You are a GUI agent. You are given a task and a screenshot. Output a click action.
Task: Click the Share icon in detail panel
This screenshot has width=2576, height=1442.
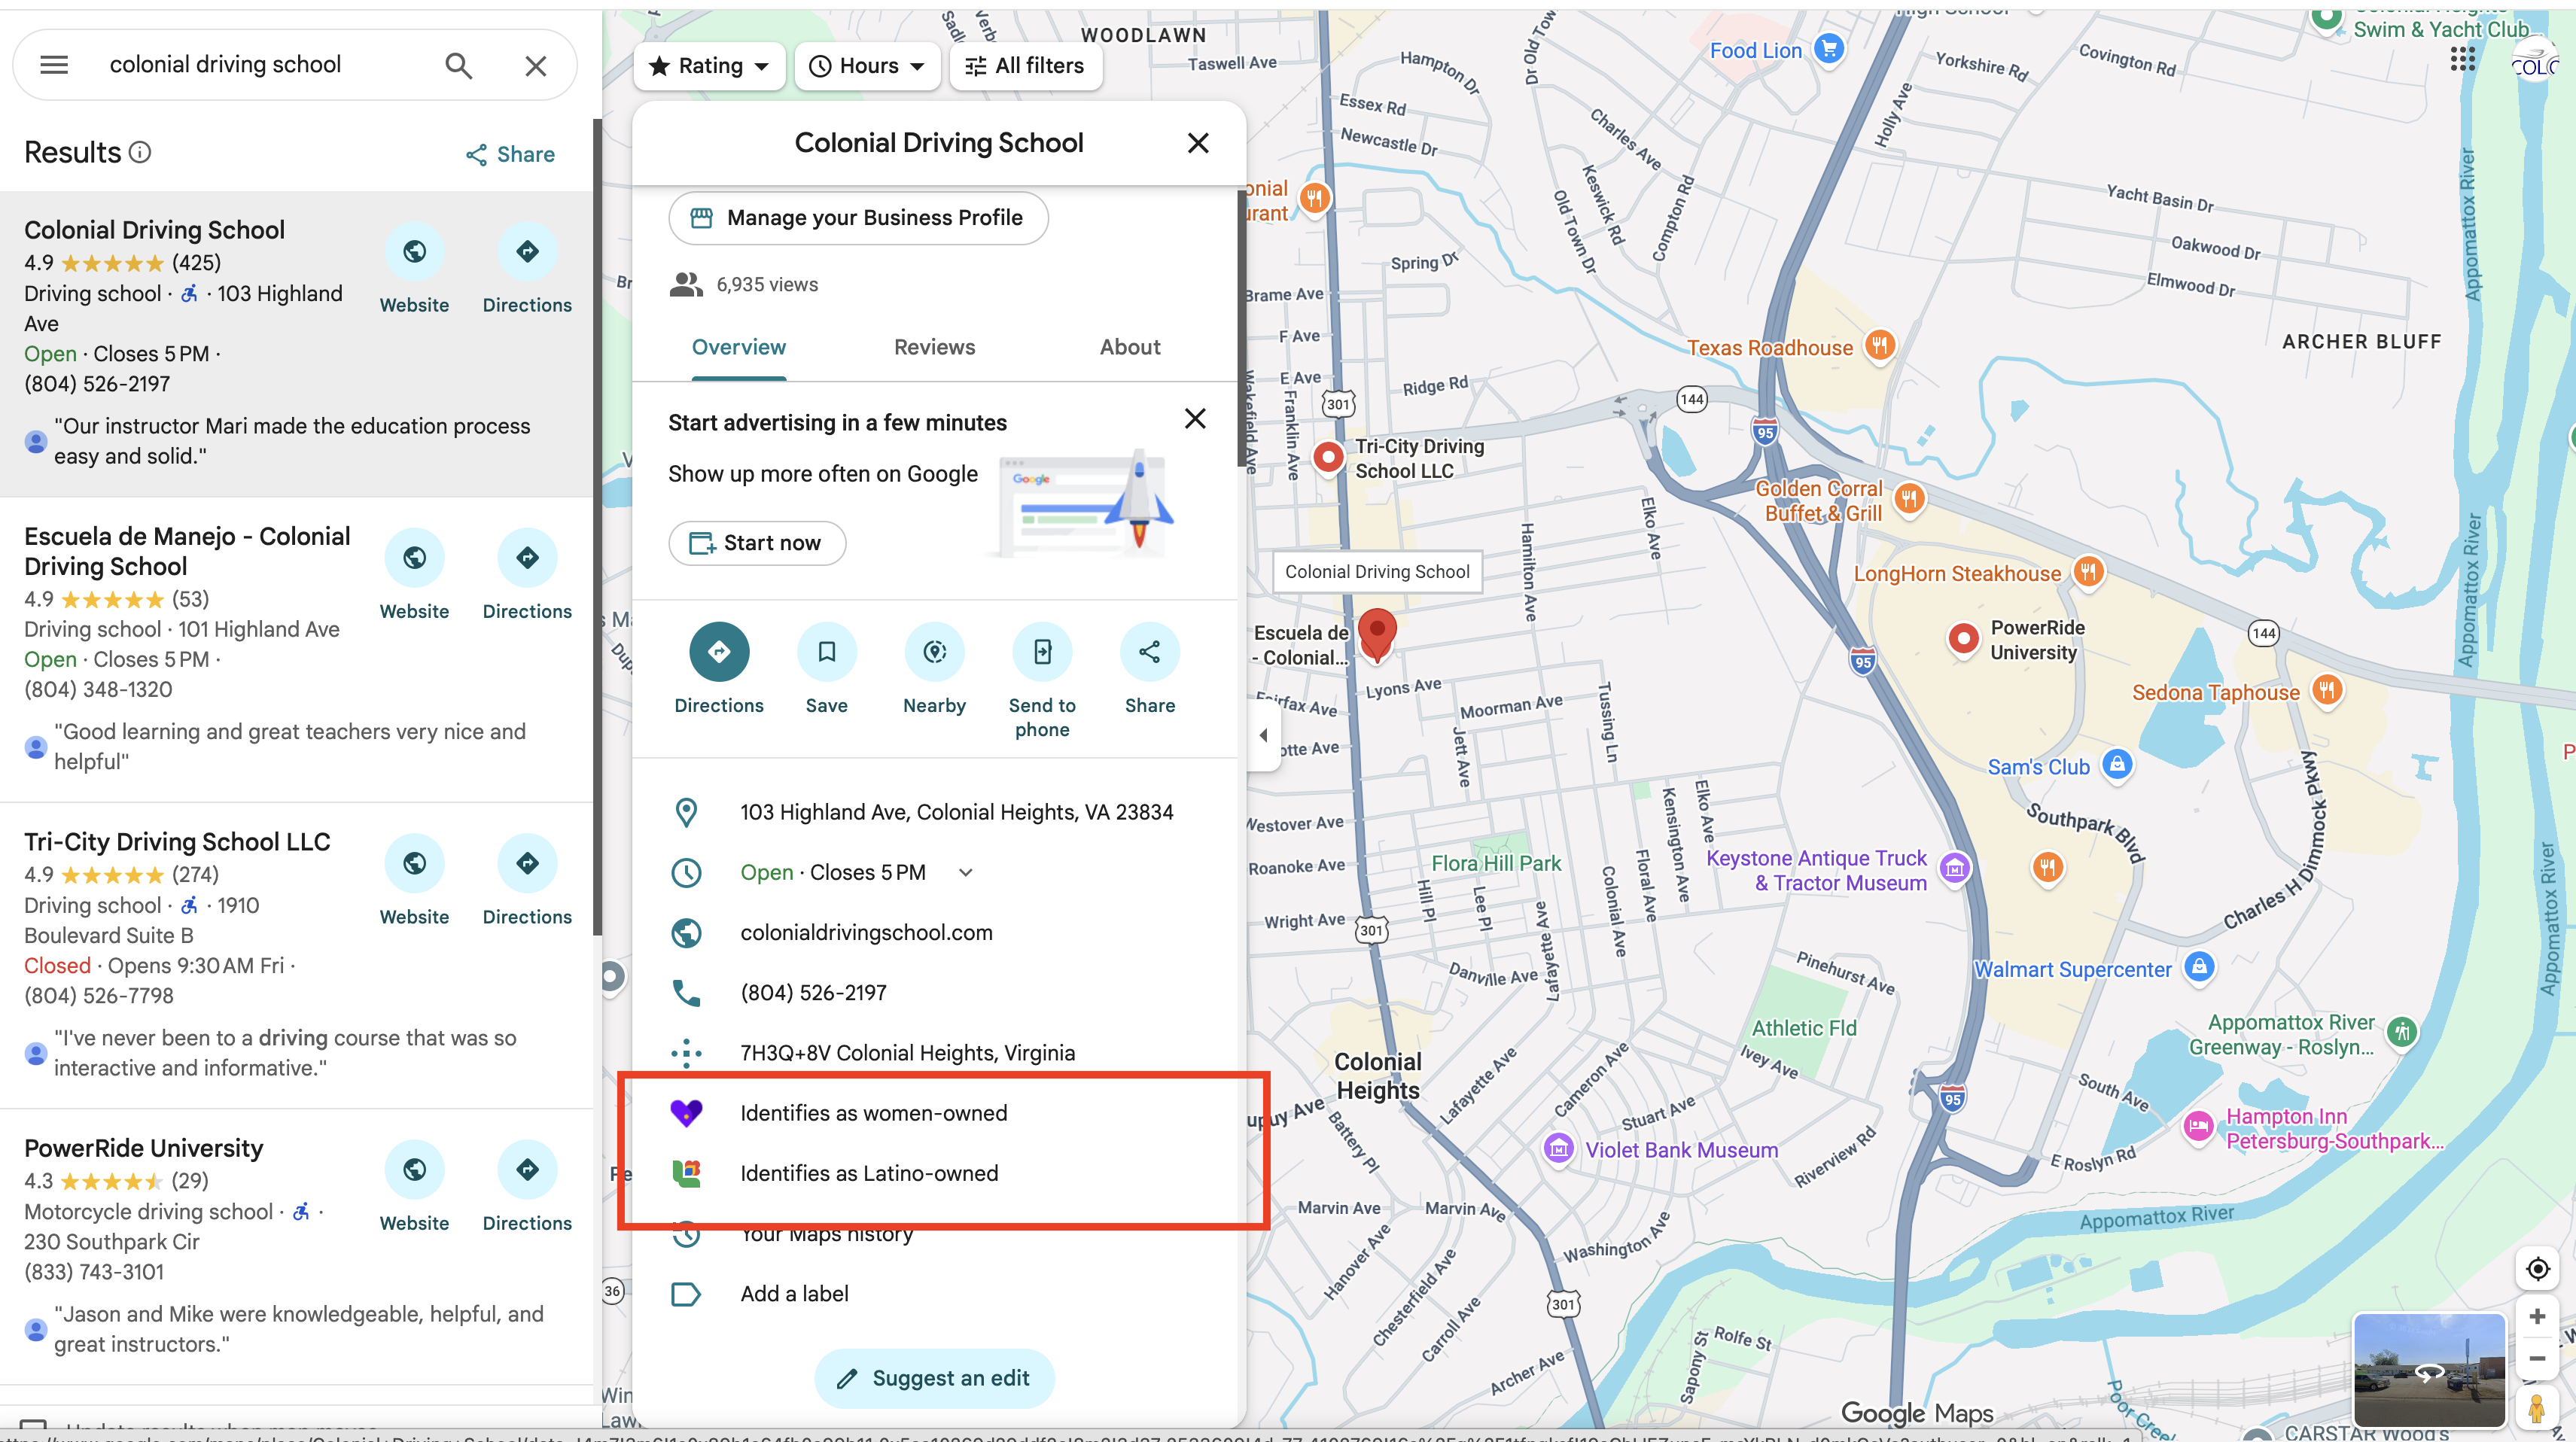click(1150, 652)
